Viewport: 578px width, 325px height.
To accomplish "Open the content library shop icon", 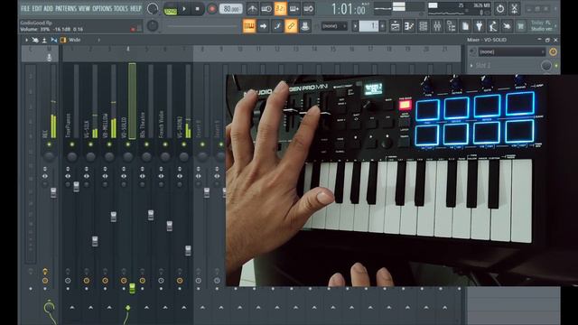I will [520, 26].
